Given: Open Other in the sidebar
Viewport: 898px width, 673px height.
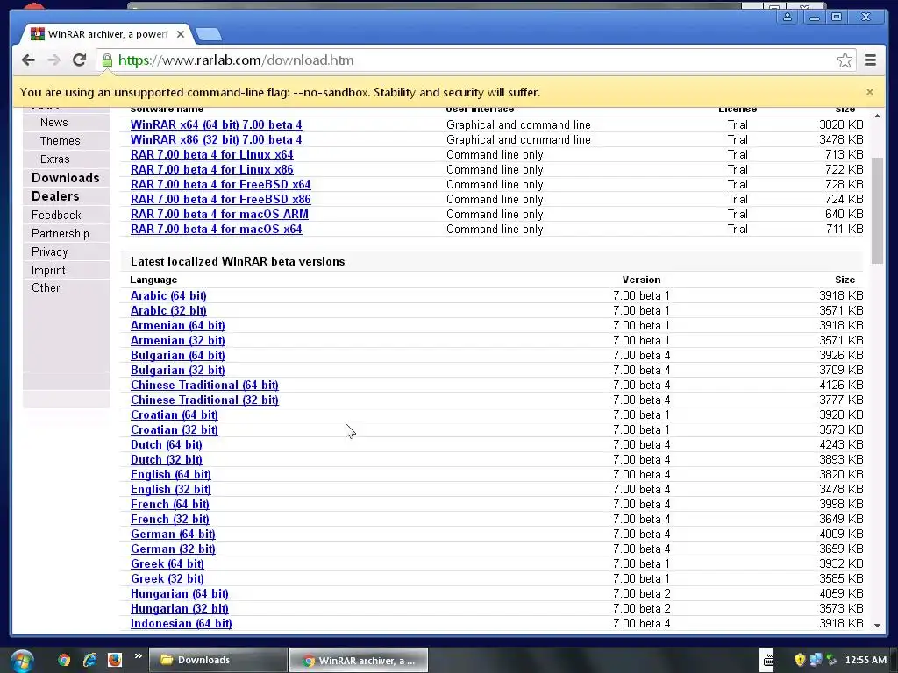Looking at the screenshot, I should tap(46, 287).
